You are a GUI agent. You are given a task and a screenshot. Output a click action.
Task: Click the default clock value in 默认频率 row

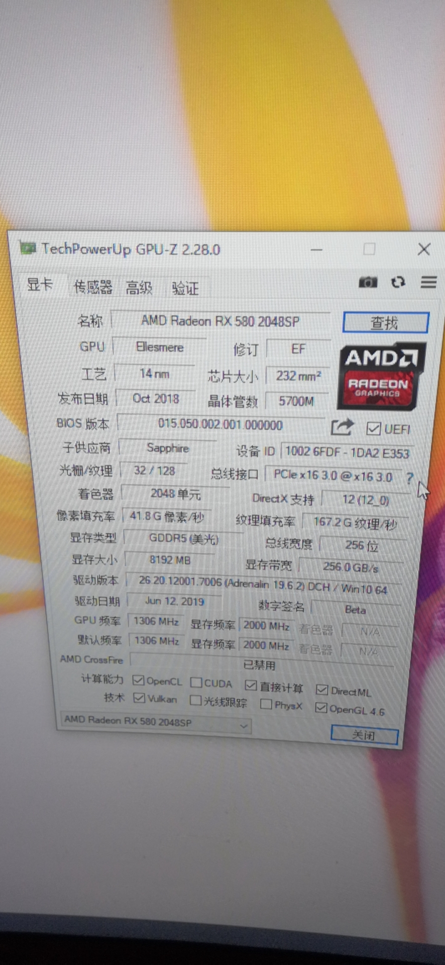click(157, 640)
